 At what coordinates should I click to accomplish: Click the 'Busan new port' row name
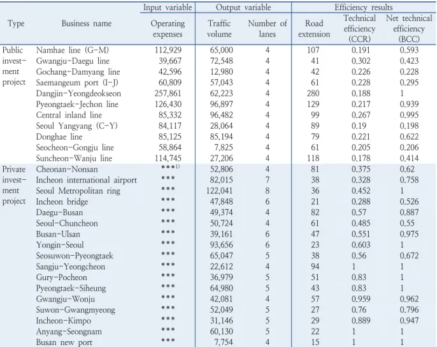64,343
